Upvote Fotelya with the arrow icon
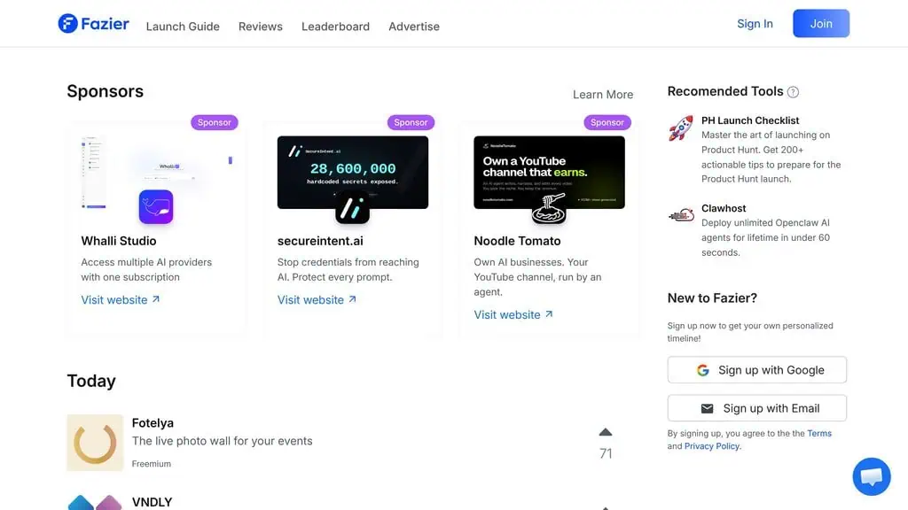This screenshot has width=908, height=510. click(605, 432)
